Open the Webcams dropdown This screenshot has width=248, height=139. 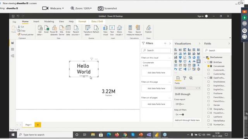pyautogui.click(x=53, y=8)
